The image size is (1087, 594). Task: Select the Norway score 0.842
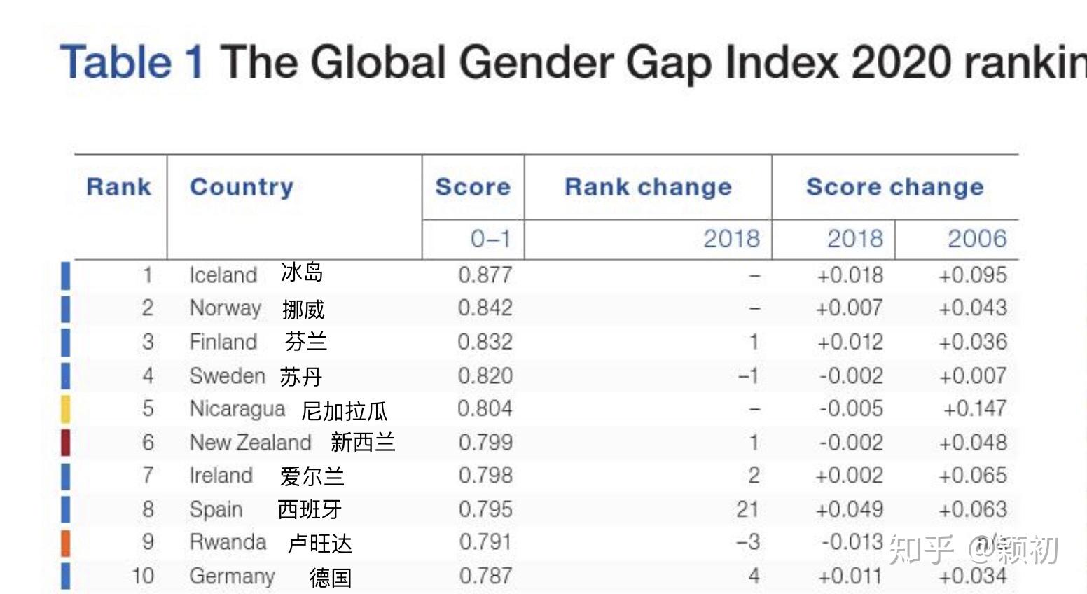(485, 308)
